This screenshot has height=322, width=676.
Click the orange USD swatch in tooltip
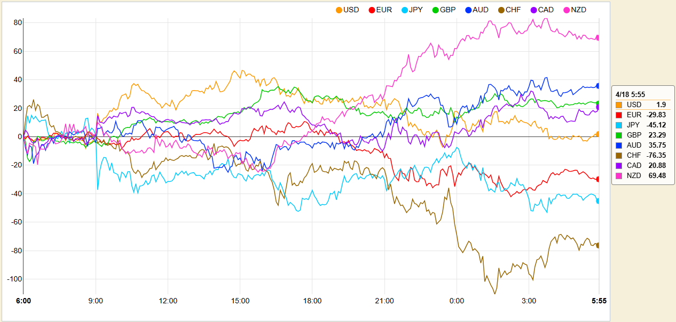click(x=619, y=105)
